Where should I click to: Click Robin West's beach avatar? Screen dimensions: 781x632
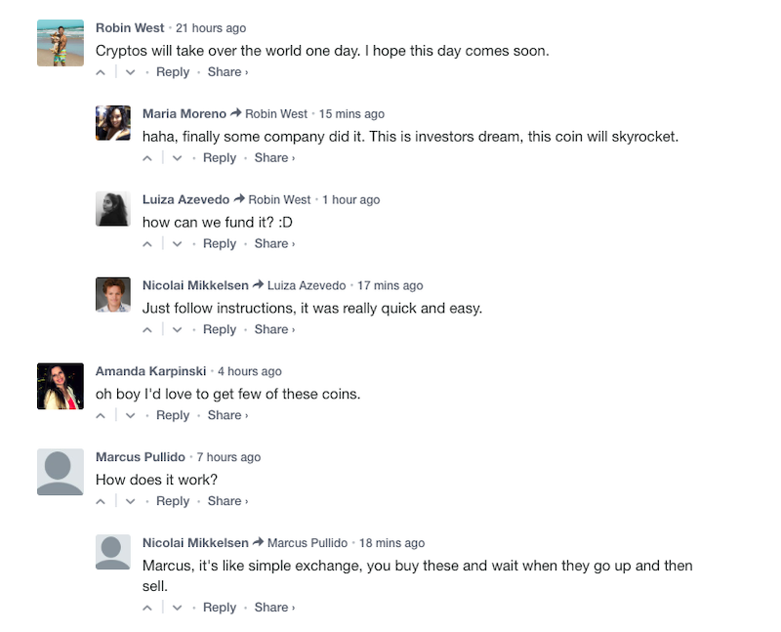tap(61, 43)
